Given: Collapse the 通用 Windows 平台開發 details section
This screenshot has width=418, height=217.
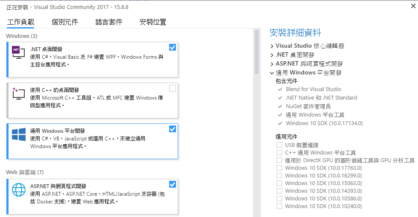Looking at the screenshot, I should click(272, 73).
